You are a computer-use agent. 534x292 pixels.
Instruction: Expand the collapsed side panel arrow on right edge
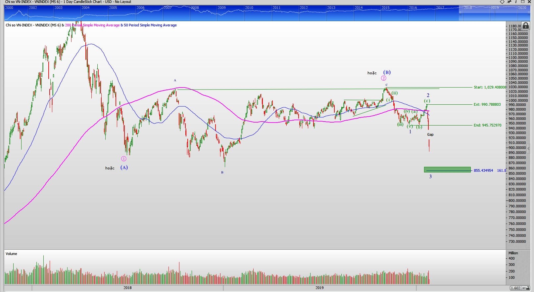click(528, 149)
